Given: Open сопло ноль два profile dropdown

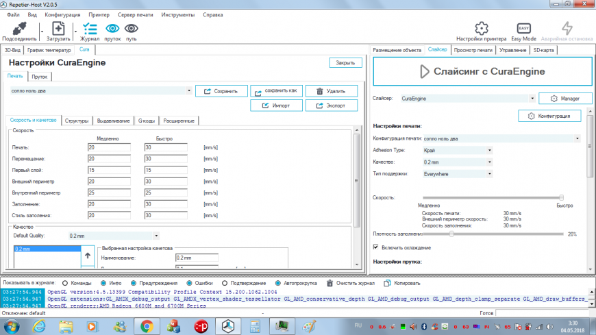Looking at the screenshot, I should pos(189,91).
